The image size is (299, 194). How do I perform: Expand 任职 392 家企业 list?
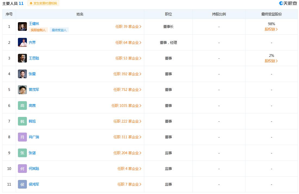[127, 74]
